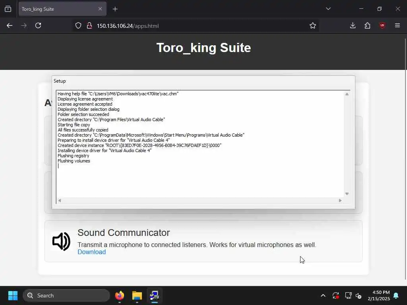The image size is (407, 305).
Task: Minimize the Firefox window
Action: click(361, 9)
